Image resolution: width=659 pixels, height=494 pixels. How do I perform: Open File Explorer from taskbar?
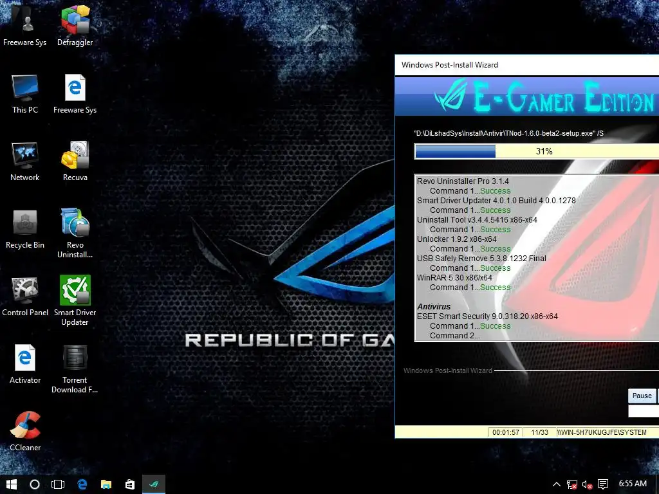[106, 484]
